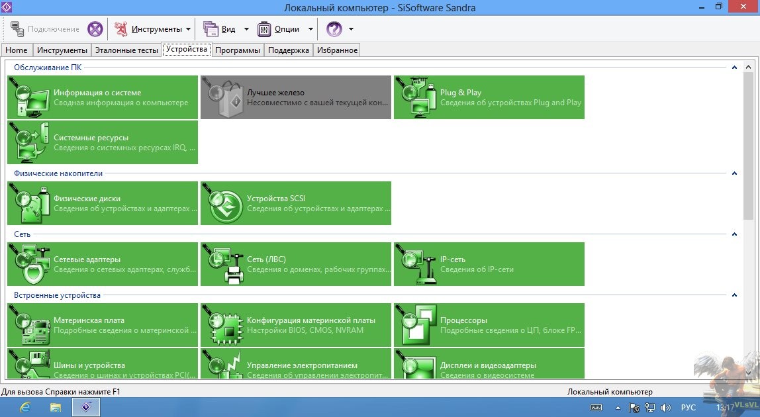Open the Материнская плата module icon
Screen dimensions: 760x417
coord(29,326)
